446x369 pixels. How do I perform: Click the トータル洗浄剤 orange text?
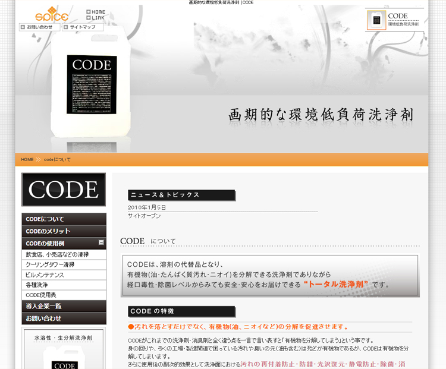336,284
